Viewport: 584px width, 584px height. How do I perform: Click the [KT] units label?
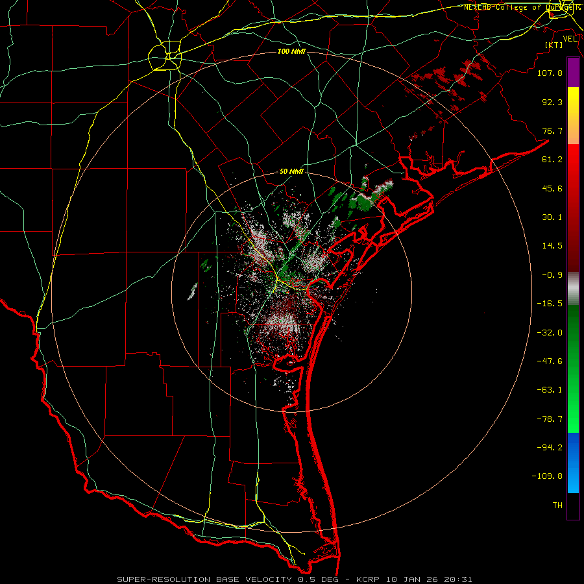tap(554, 45)
